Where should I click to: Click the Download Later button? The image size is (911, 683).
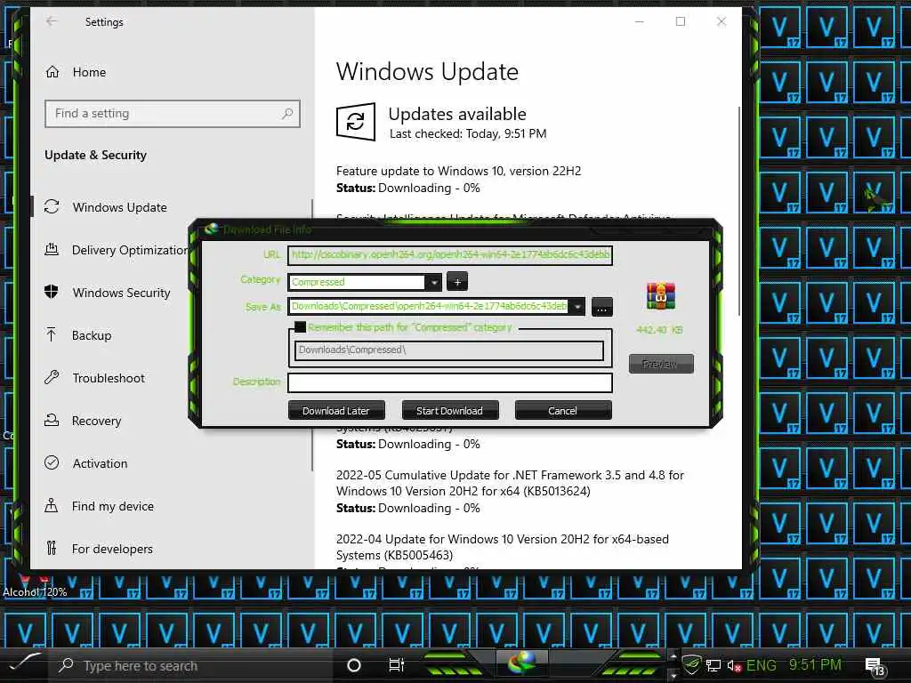336,411
